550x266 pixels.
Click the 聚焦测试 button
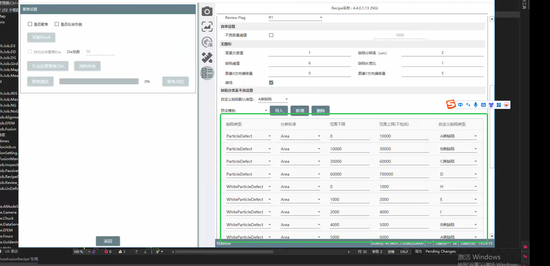tap(40, 82)
